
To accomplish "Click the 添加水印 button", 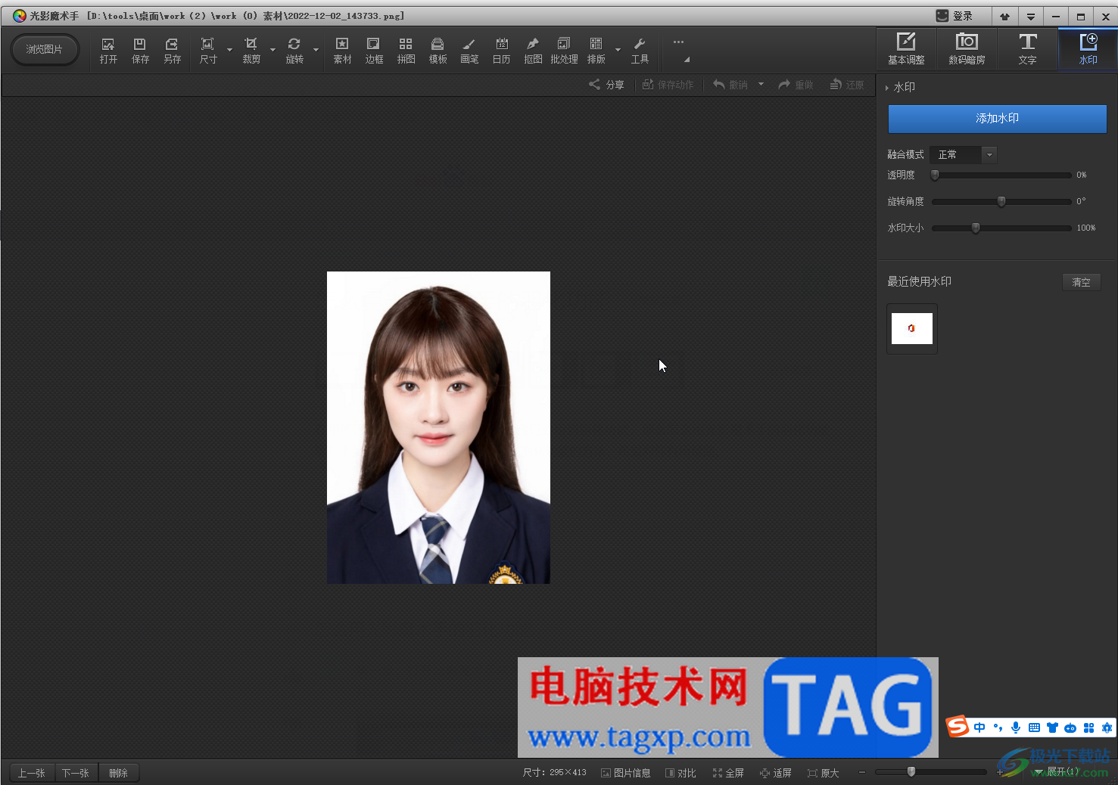I will click(997, 119).
